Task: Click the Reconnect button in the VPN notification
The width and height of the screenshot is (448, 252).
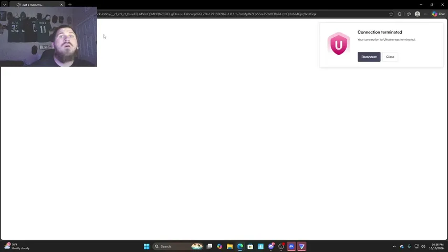Action: coord(369,57)
